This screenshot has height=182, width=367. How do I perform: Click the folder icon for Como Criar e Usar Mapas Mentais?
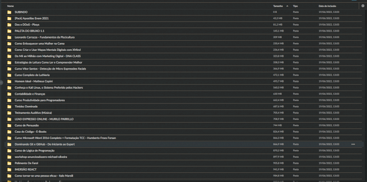(9, 50)
